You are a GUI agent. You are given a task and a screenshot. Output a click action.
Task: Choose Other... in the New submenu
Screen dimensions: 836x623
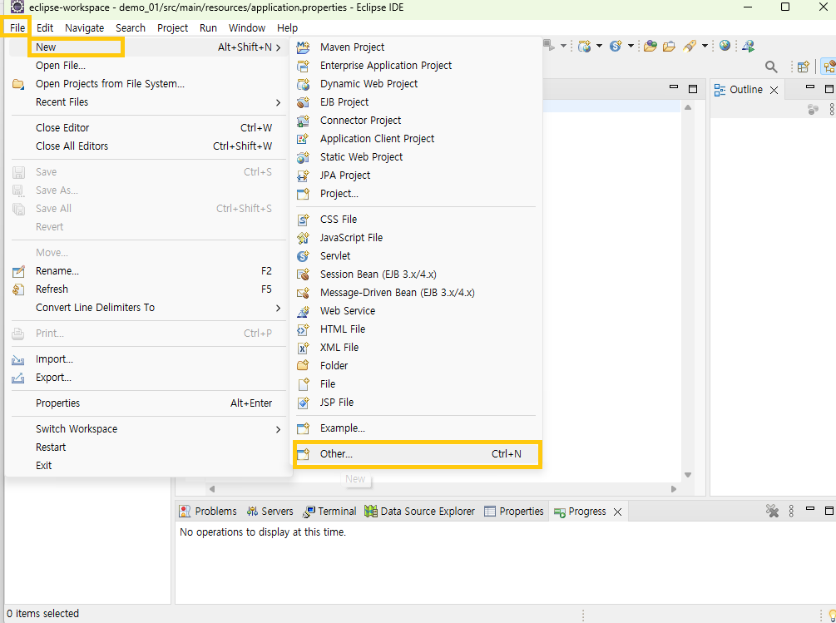418,454
